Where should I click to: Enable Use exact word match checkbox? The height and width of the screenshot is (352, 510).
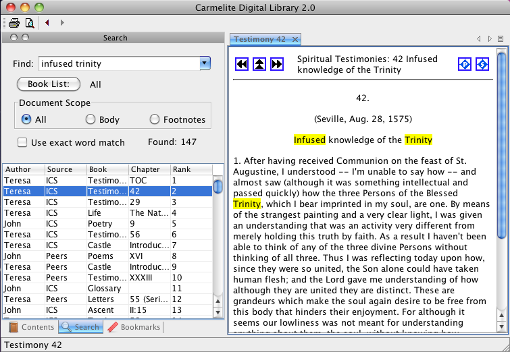22,142
